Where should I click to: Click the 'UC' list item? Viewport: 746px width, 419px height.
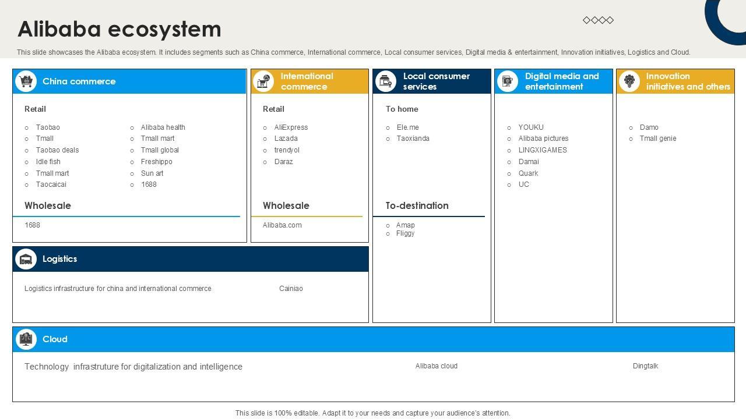524,184
